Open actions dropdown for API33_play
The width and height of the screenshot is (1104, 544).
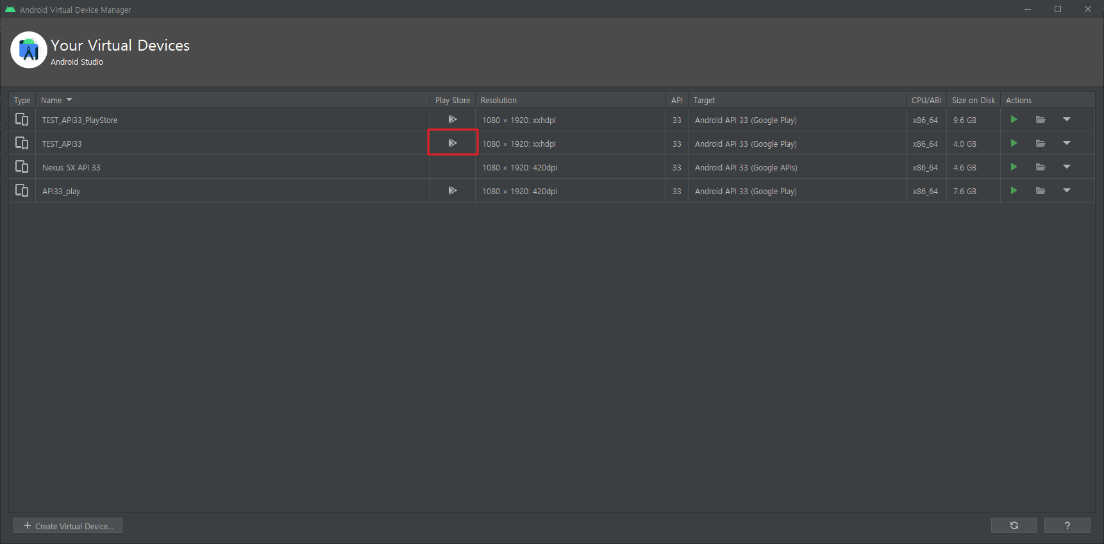coord(1067,191)
